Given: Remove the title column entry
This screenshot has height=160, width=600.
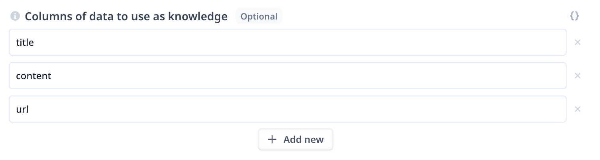Looking at the screenshot, I should pyautogui.click(x=577, y=42).
